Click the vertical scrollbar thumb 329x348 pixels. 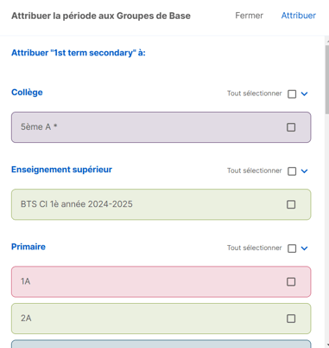(327, 80)
